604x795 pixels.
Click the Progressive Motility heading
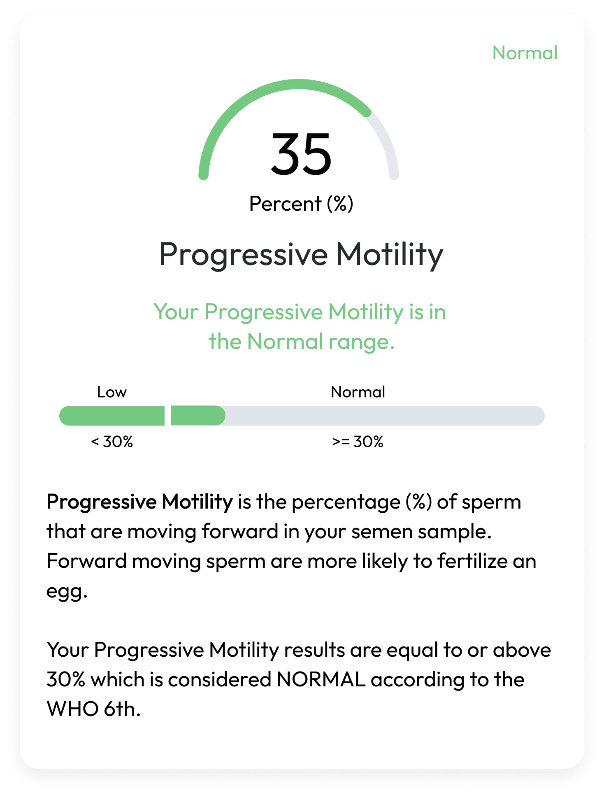[x=301, y=255]
